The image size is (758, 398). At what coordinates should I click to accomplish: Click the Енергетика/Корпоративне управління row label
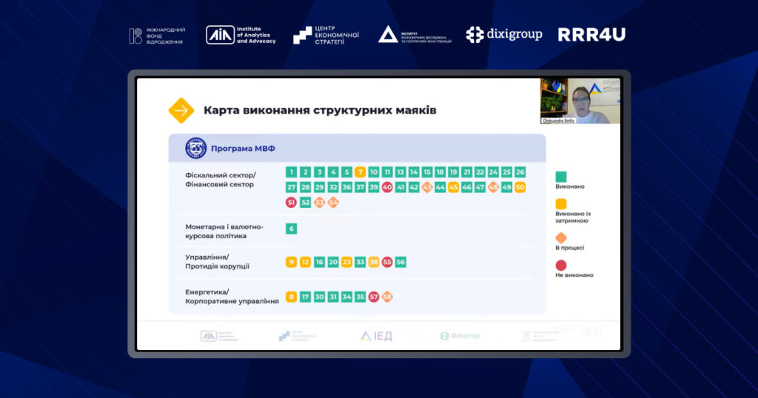click(232, 297)
